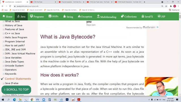
Task: Open History of Java in sidebar
Action: [14, 25]
